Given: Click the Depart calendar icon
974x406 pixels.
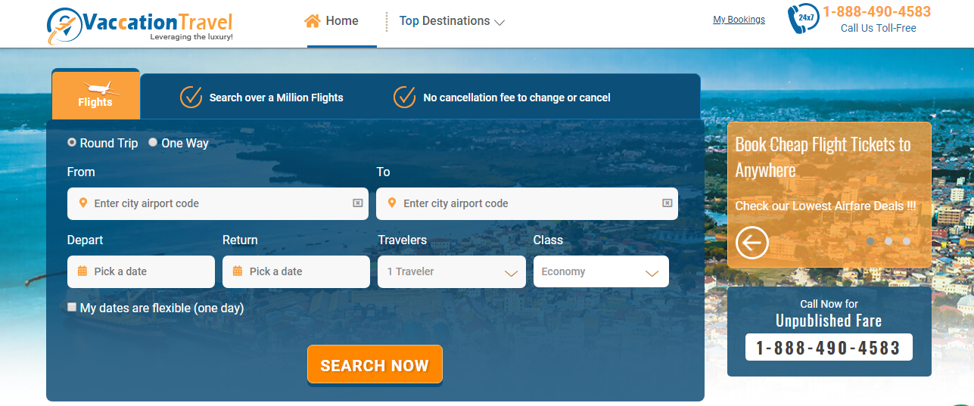Looking at the screenshot, I should 82,271.
